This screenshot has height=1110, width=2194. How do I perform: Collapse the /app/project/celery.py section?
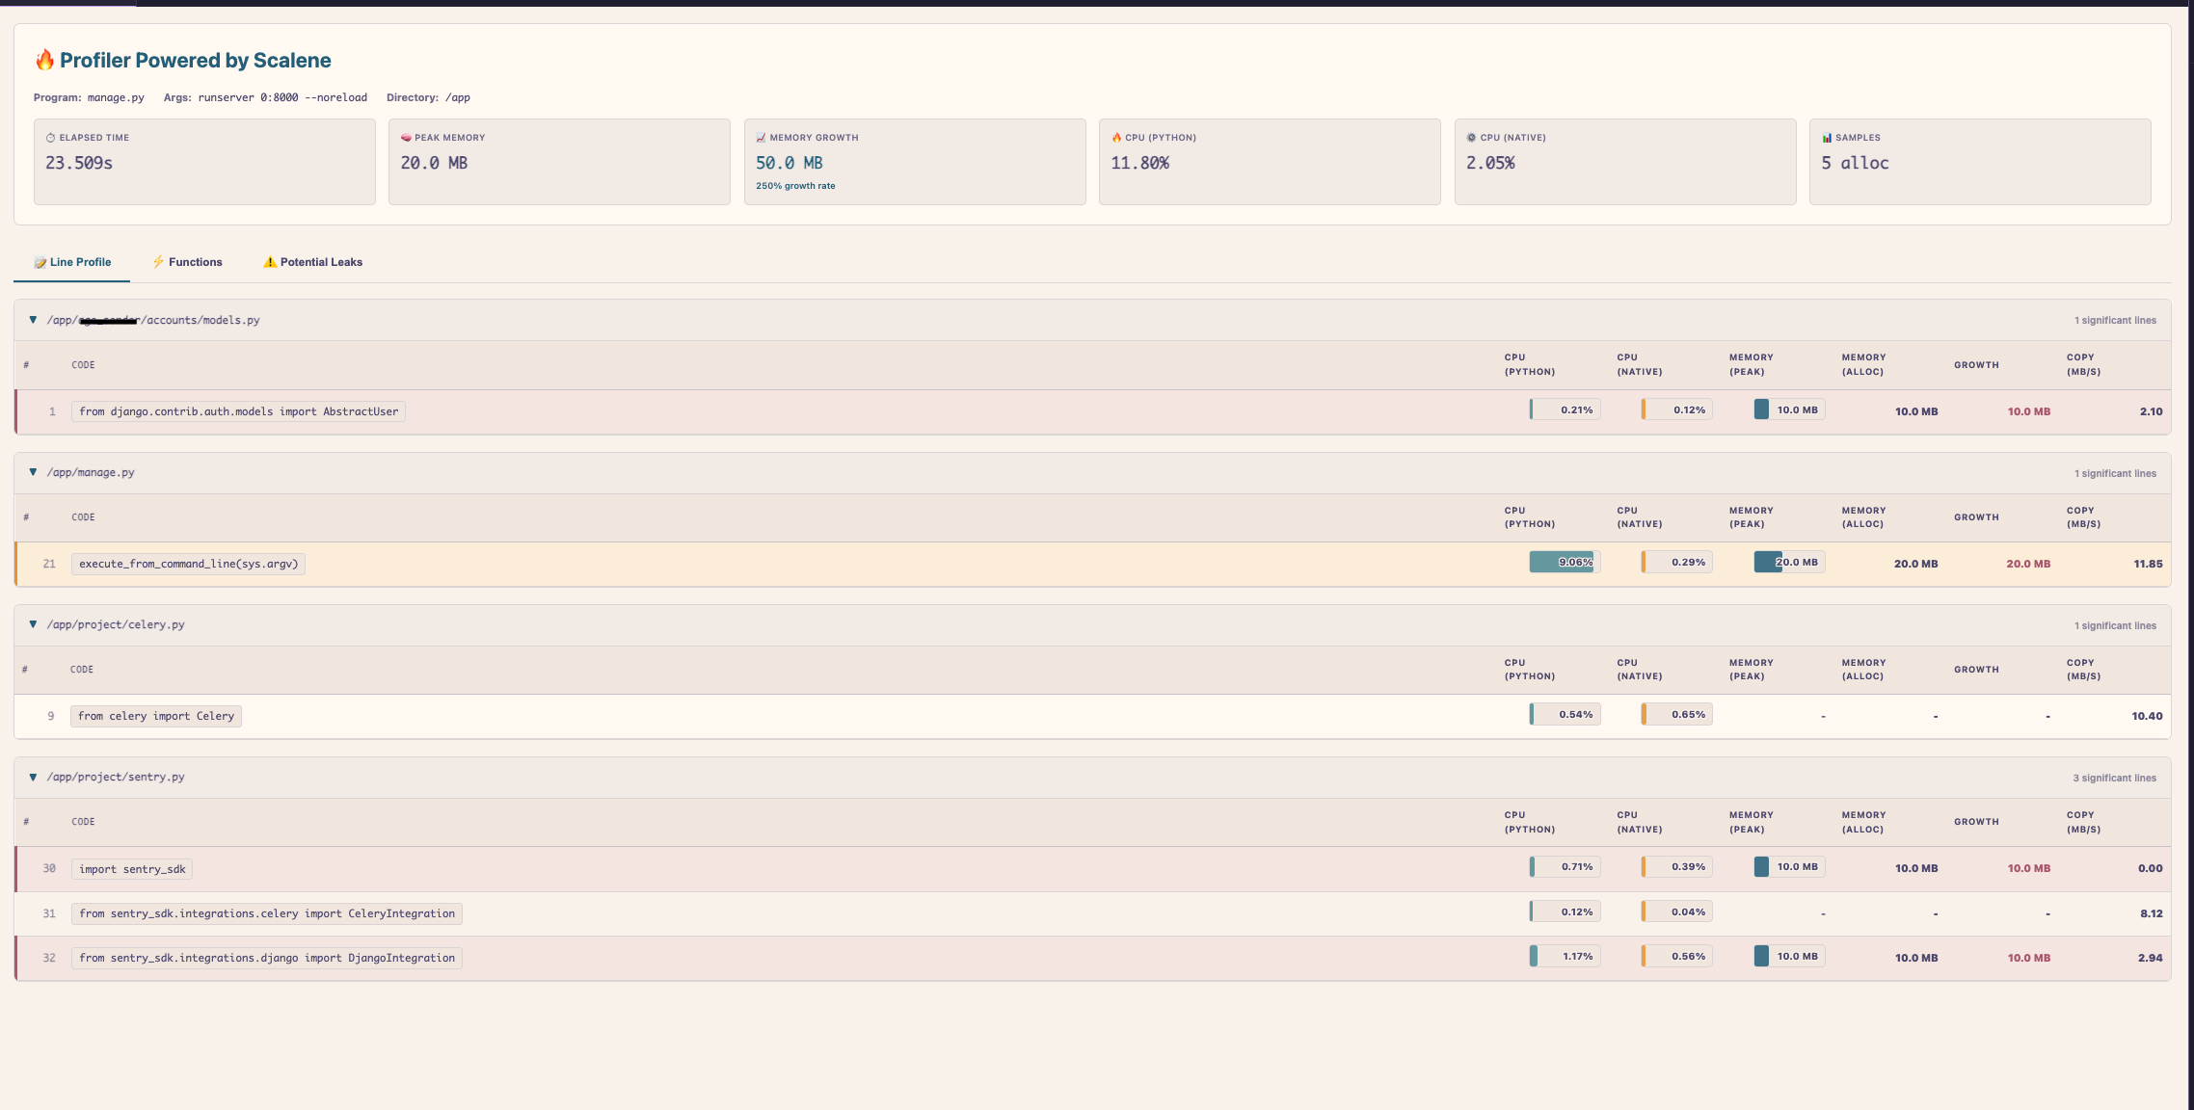(36, 623)
